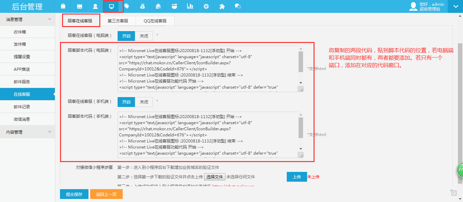This screenshot has height=202, width=463.
Task: Click the 陌客脚本代码（电脑端）label
Action: pyautogui.click(x=90, y=50)
